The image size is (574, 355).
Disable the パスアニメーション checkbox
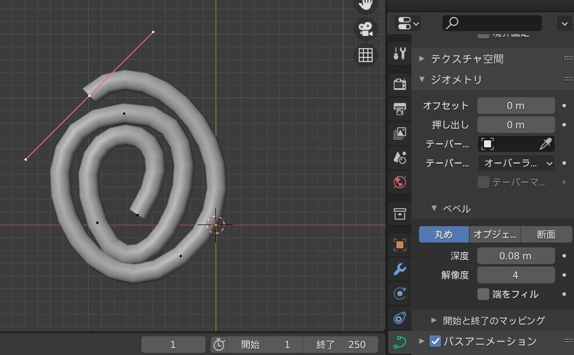tap(435, 341)
